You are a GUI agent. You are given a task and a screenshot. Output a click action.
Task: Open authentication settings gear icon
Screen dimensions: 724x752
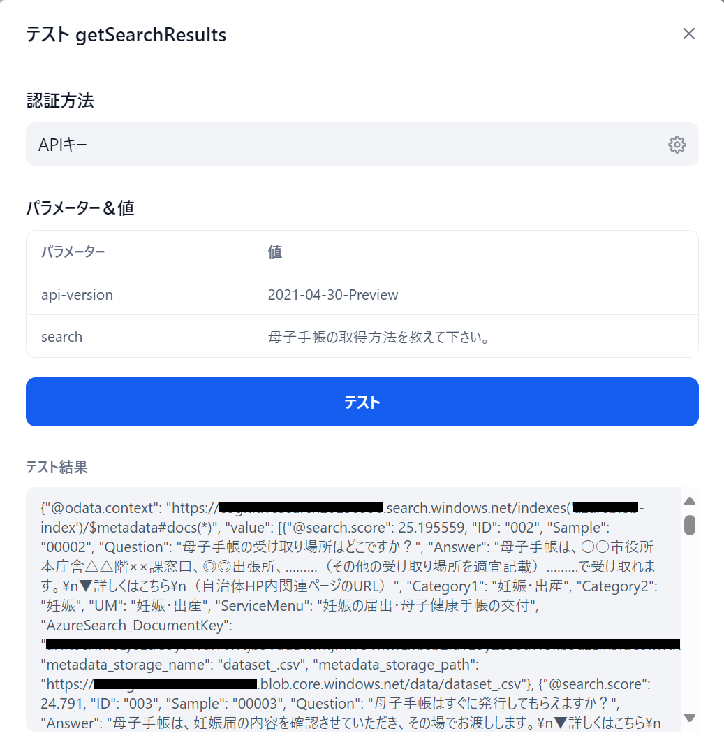click(x=677, y=145)
